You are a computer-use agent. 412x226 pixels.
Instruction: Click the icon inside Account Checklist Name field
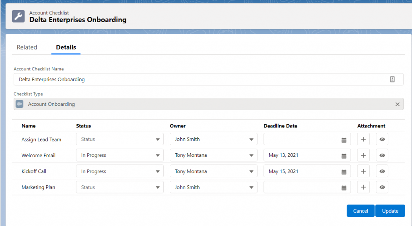392,79
